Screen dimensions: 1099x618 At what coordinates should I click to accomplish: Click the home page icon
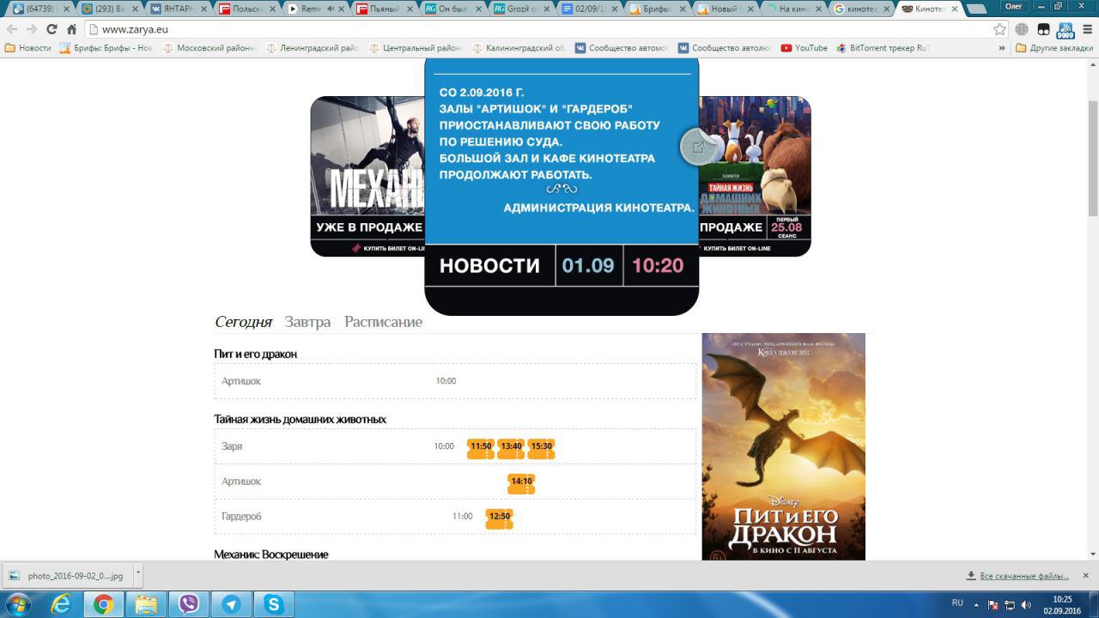tap(72, 29)
